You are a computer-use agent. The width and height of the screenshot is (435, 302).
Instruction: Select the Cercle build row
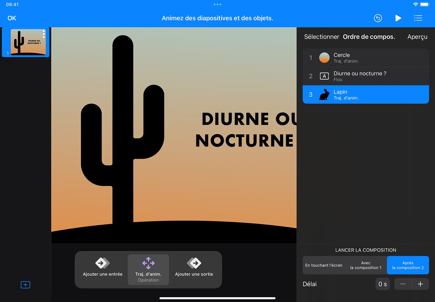tap(366, 58)
